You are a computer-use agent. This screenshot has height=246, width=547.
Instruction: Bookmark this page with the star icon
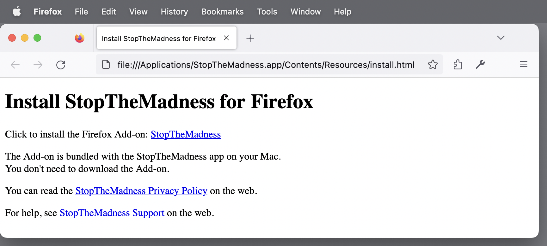point(433,65)
